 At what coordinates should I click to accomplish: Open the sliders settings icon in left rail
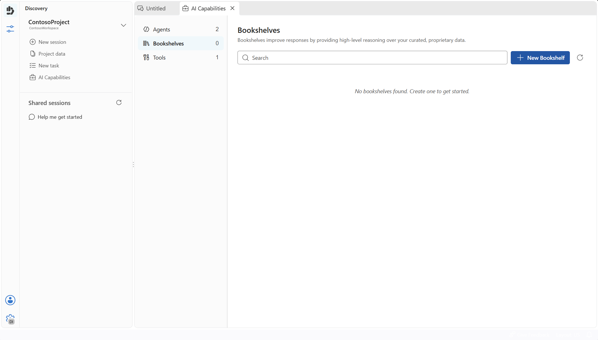pos(10,29)
